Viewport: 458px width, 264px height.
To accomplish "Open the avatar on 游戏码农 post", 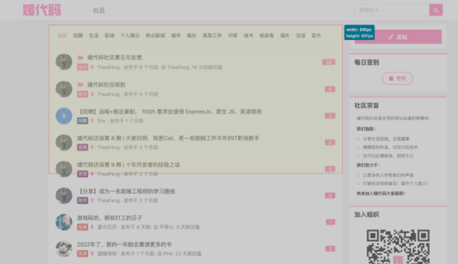I will pyautogui.click(x=64, y=222).
